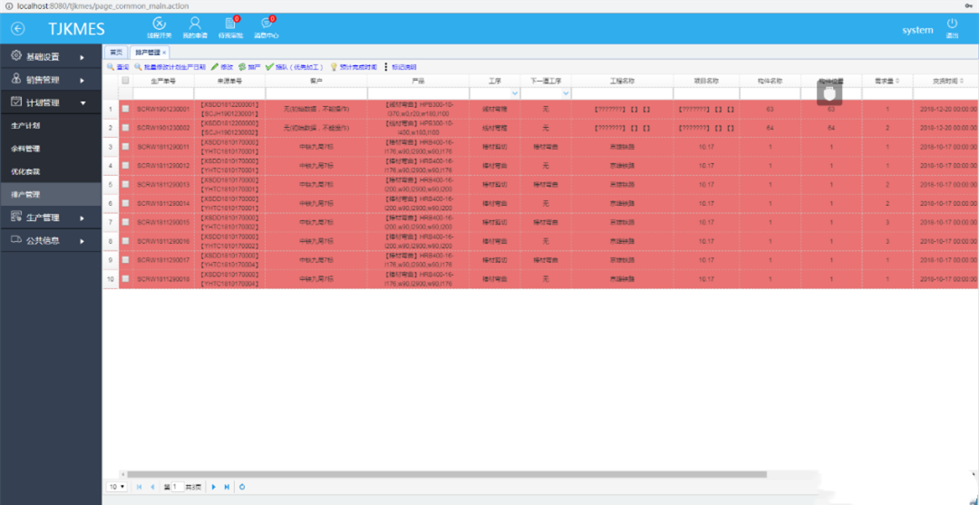Click the 查询 magnifier toolbar button
The image size is (979, 505).
pos(118,66)
